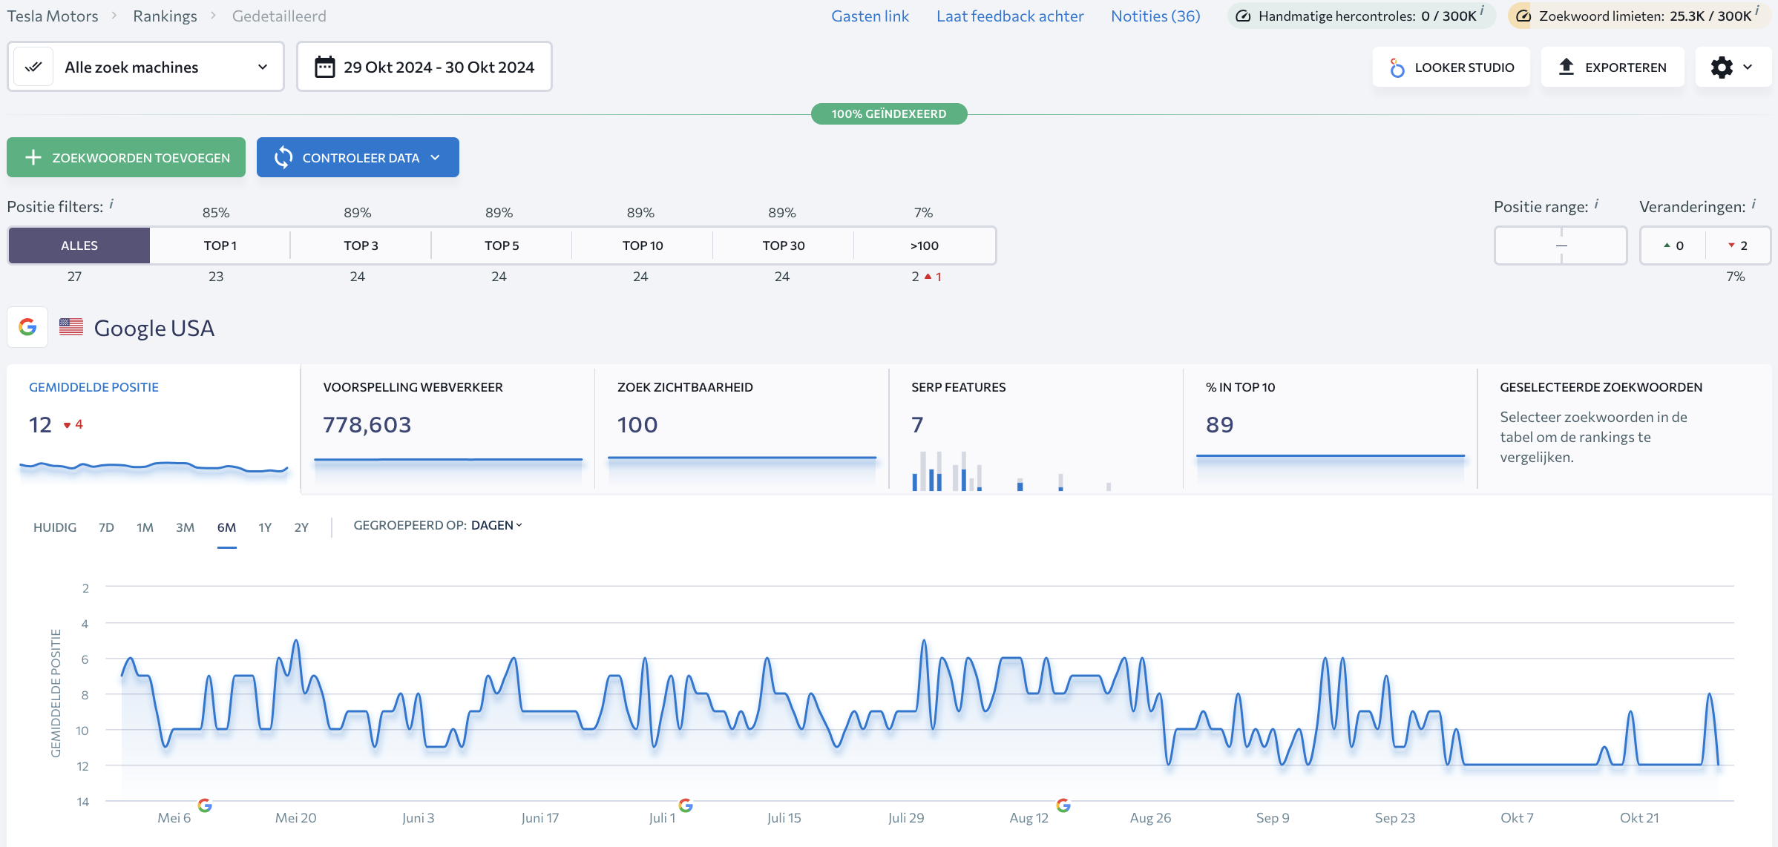Click Google update marker near Aug 12
Viewport: 1778px width, 847px height.
1063,805
